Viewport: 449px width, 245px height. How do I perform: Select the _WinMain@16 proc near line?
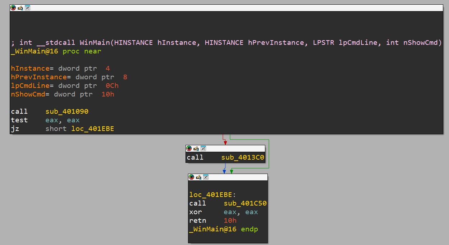tap(56, 51)
